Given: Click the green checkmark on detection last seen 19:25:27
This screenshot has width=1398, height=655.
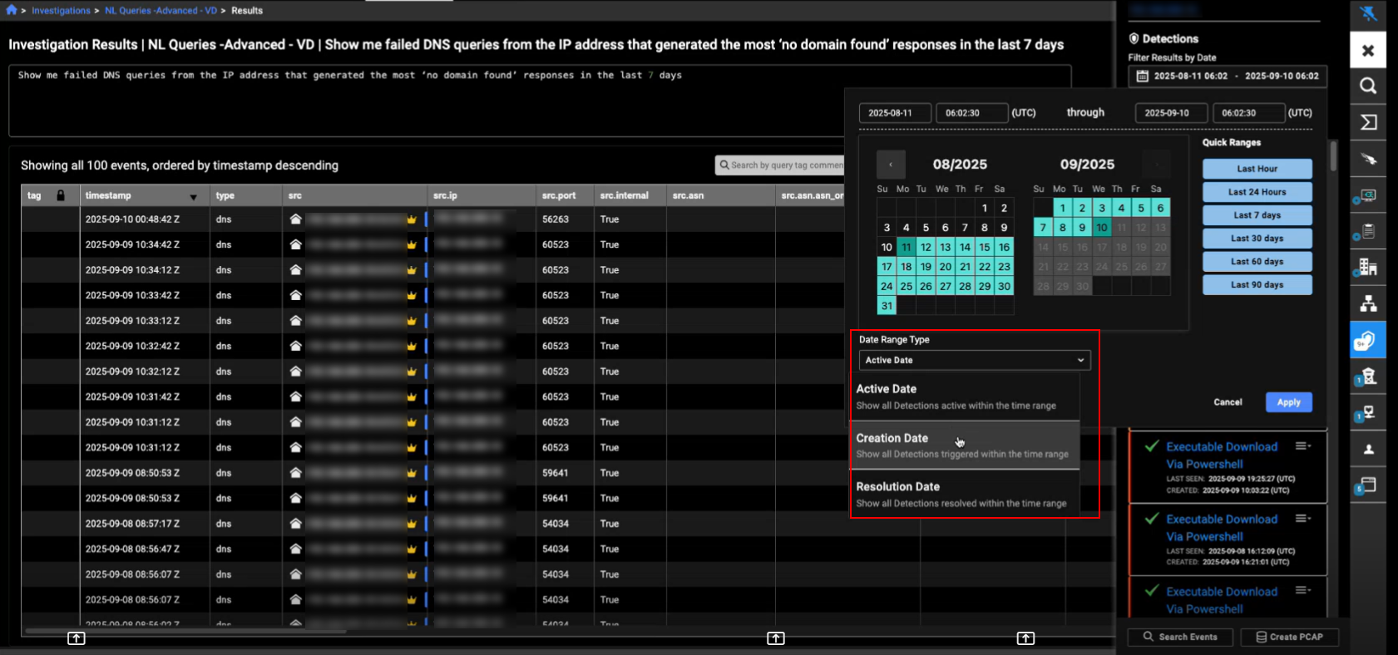Looking at the screenshot, I should (1152, 446).
